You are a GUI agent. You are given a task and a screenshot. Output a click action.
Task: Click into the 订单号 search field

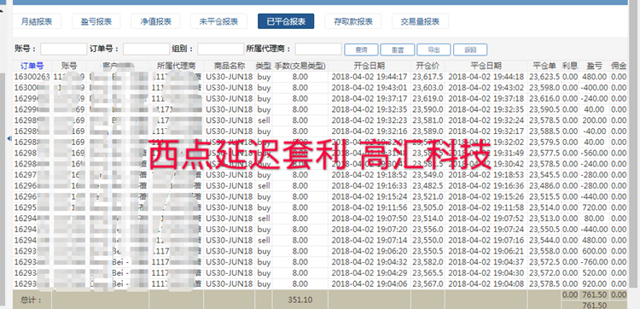tap(147, 50)
